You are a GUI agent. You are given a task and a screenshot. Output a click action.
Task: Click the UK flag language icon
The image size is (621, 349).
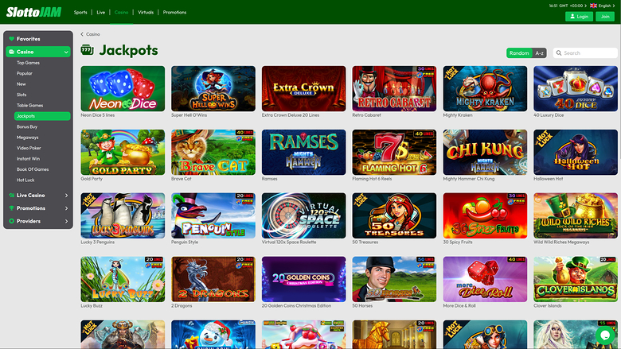click(593, 6)
